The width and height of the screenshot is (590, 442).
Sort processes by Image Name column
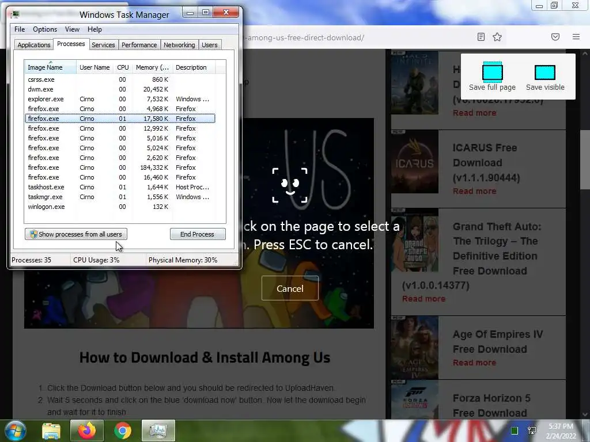point(51,67)
